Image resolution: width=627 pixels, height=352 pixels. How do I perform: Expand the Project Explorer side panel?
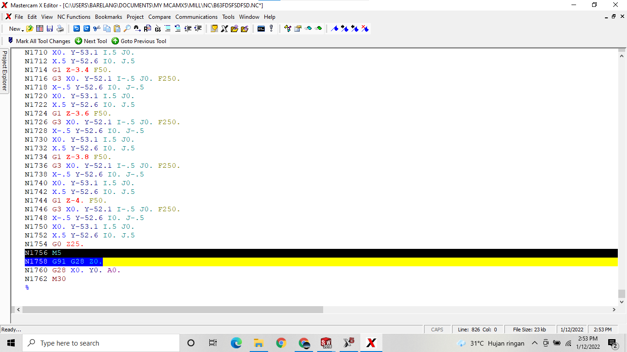4,70
